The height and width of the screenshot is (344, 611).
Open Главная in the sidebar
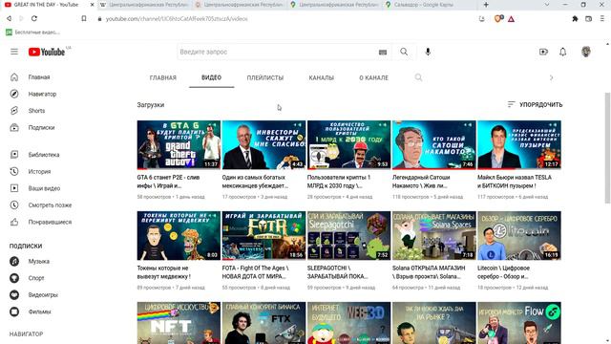tap(39, 77)
